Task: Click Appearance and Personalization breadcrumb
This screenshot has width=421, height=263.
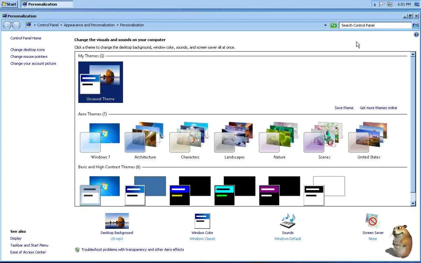Action: 89,25
